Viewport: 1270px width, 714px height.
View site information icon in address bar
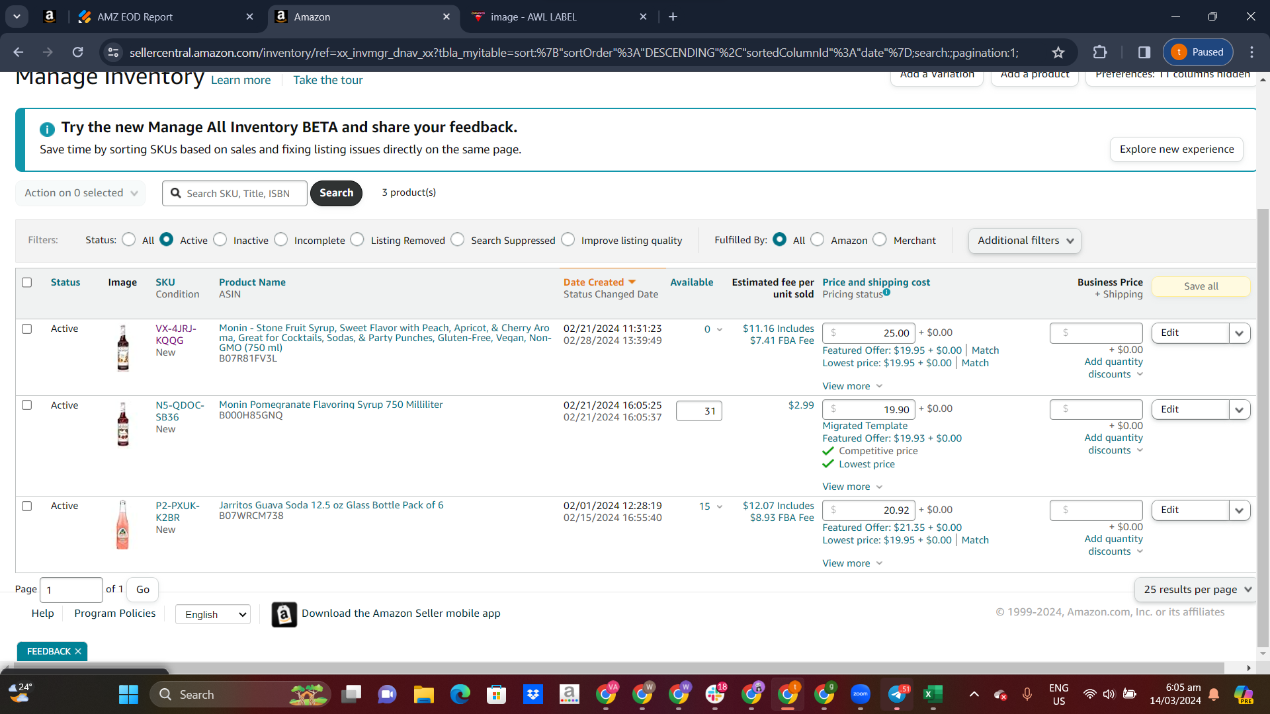[x=114, y=52]
